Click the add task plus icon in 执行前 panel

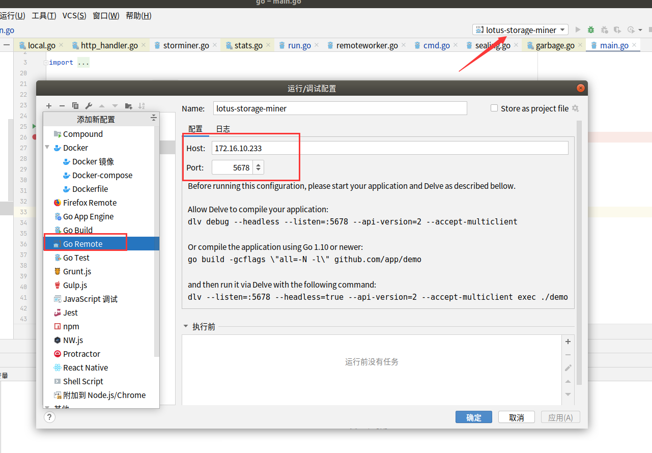[x=568, y=342]
